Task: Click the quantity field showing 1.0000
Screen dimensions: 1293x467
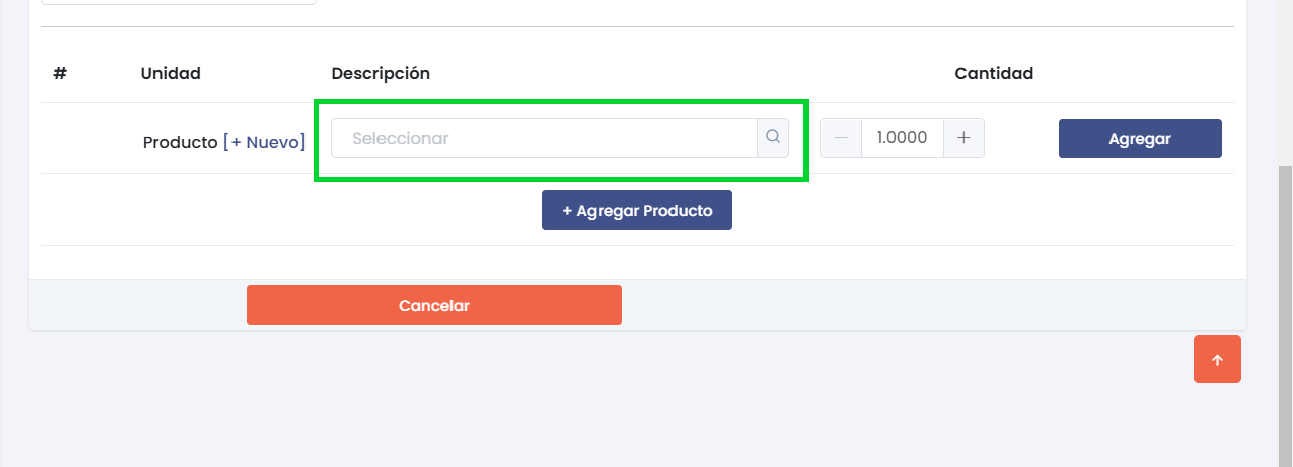Action: click(902, 138)
